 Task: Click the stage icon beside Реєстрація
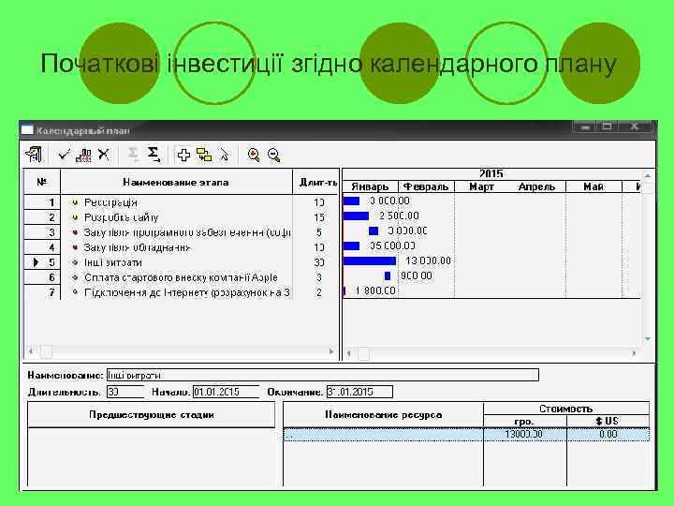coord(75,202)
